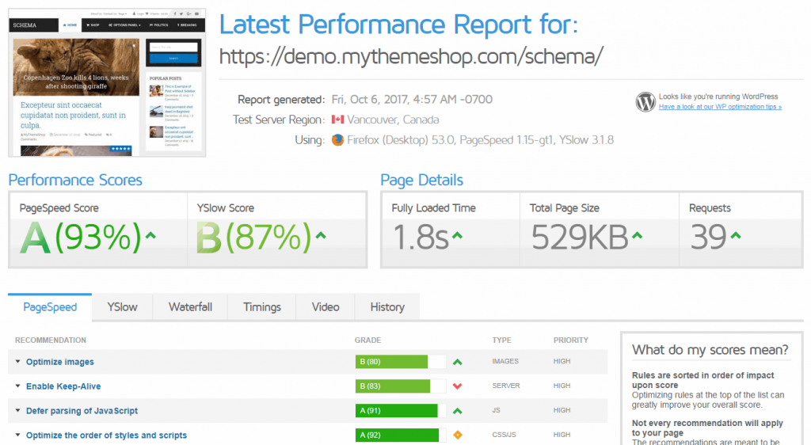Click the Enable Keep-Alive link

(x=63, y=386)
